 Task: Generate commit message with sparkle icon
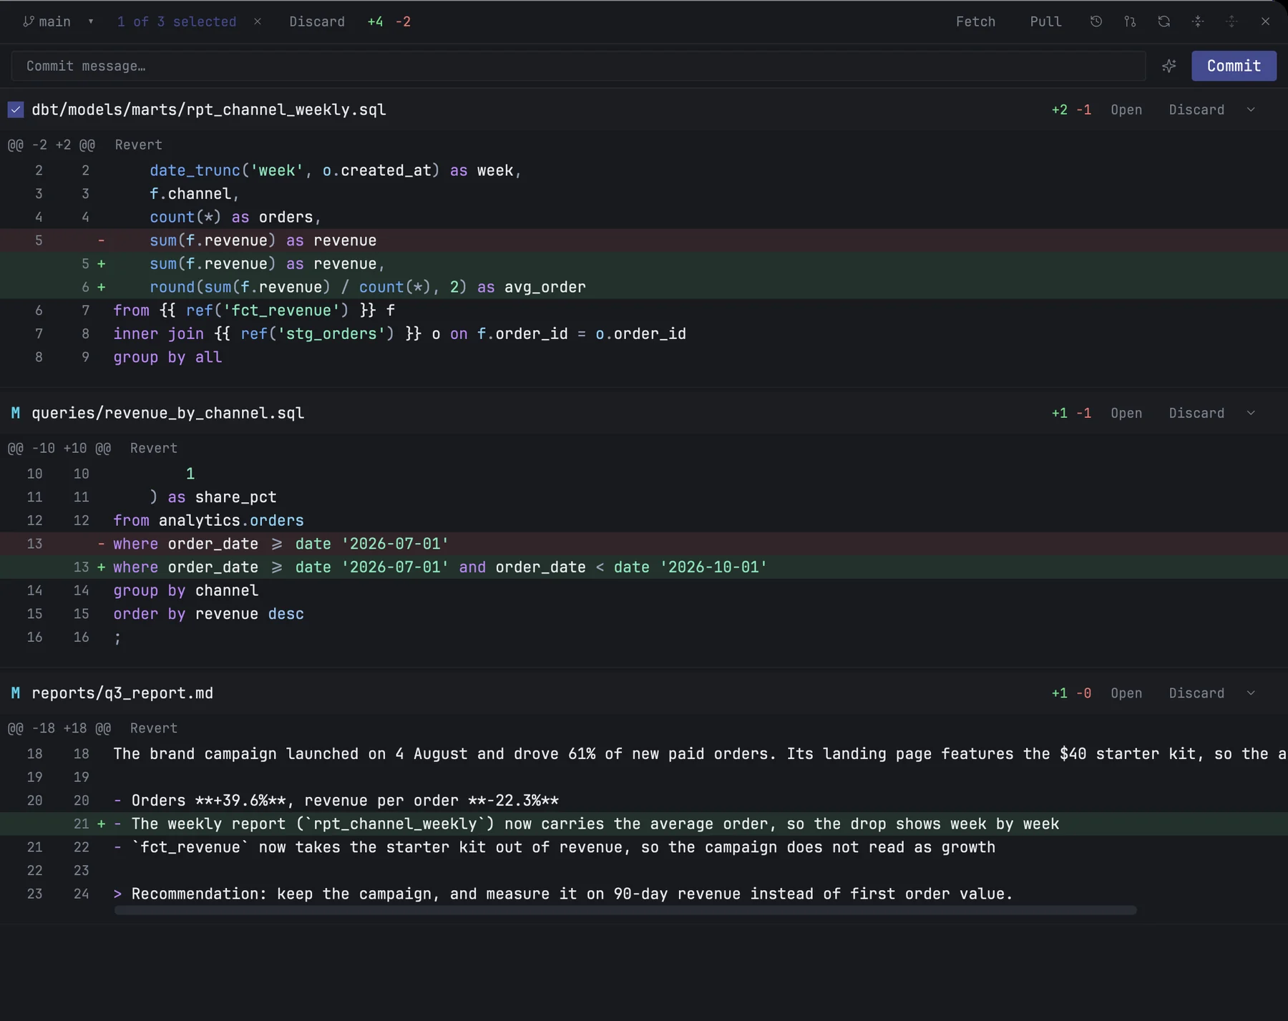tap(1169, 66)
